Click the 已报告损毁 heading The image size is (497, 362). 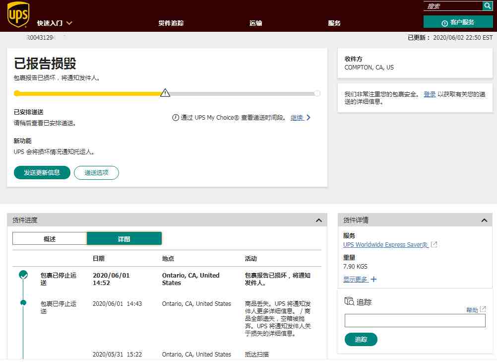pyautogui.click(x=45, y=63)
